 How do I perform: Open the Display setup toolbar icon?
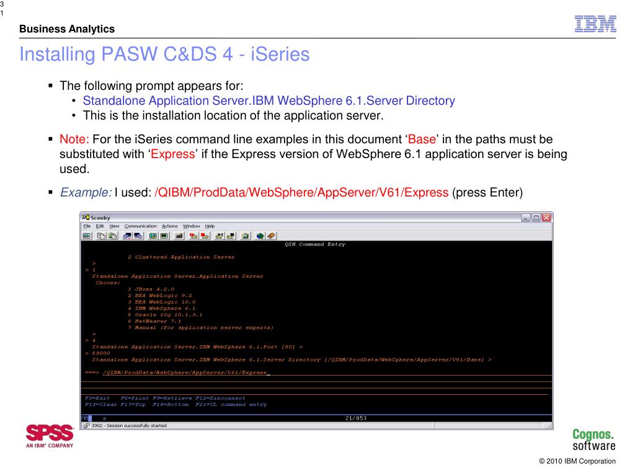(x=153, y=236)
